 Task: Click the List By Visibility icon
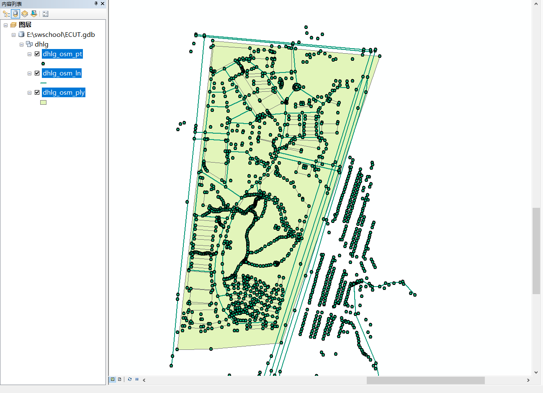pyautogui.click(x=24, y=14)
